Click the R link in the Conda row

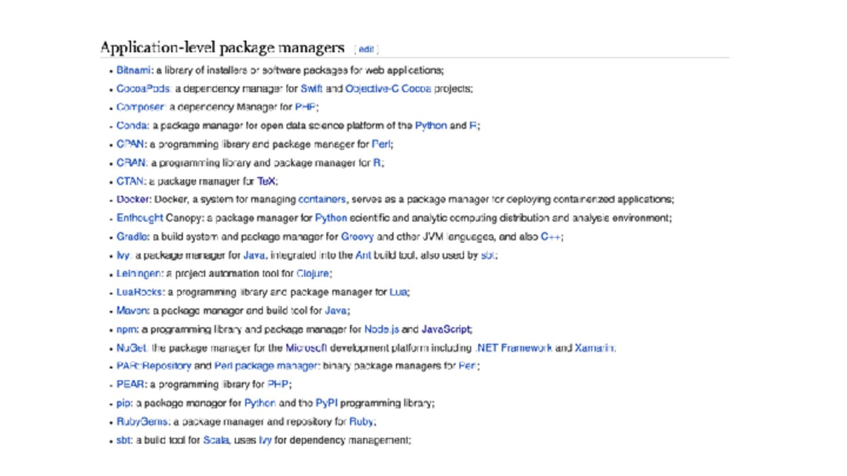[x=472, y=125]
